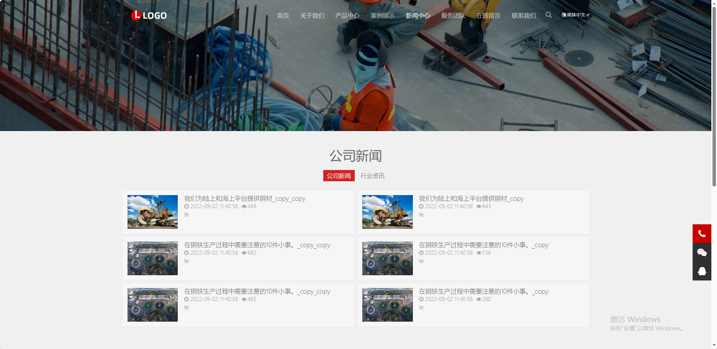Viewport: 717px width, 349px height.
Task: Go to 关于我们 in navigation bar
Action: 312,16
